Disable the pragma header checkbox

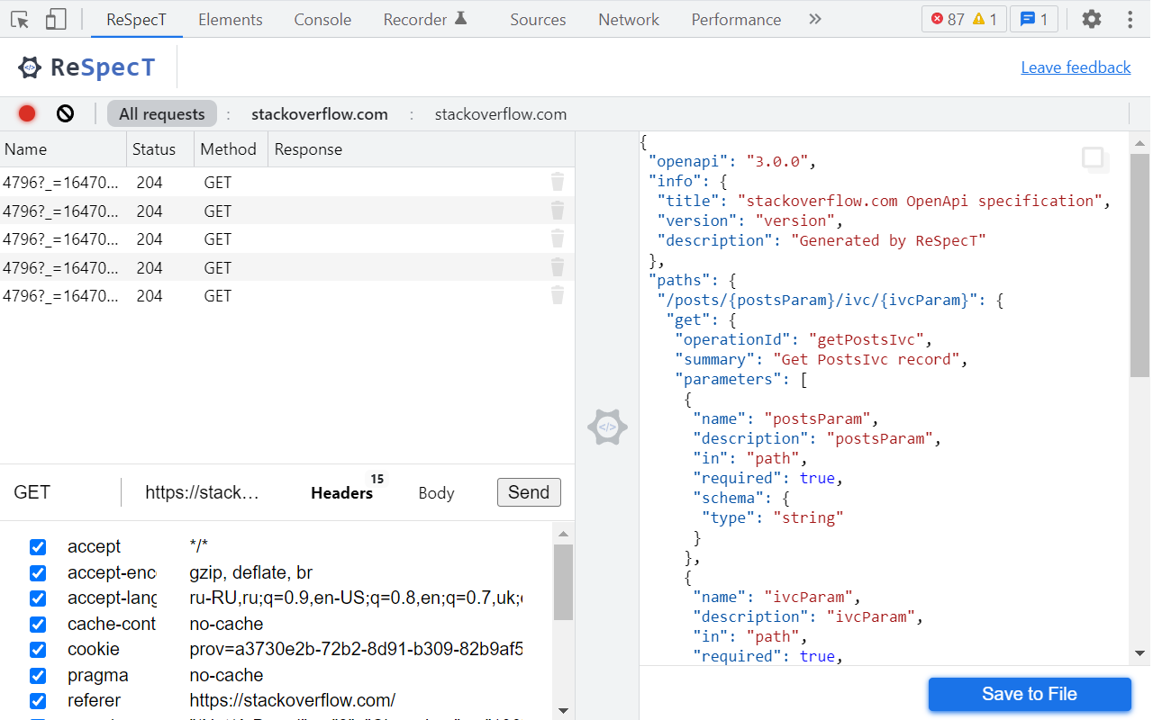click(38, 675)
